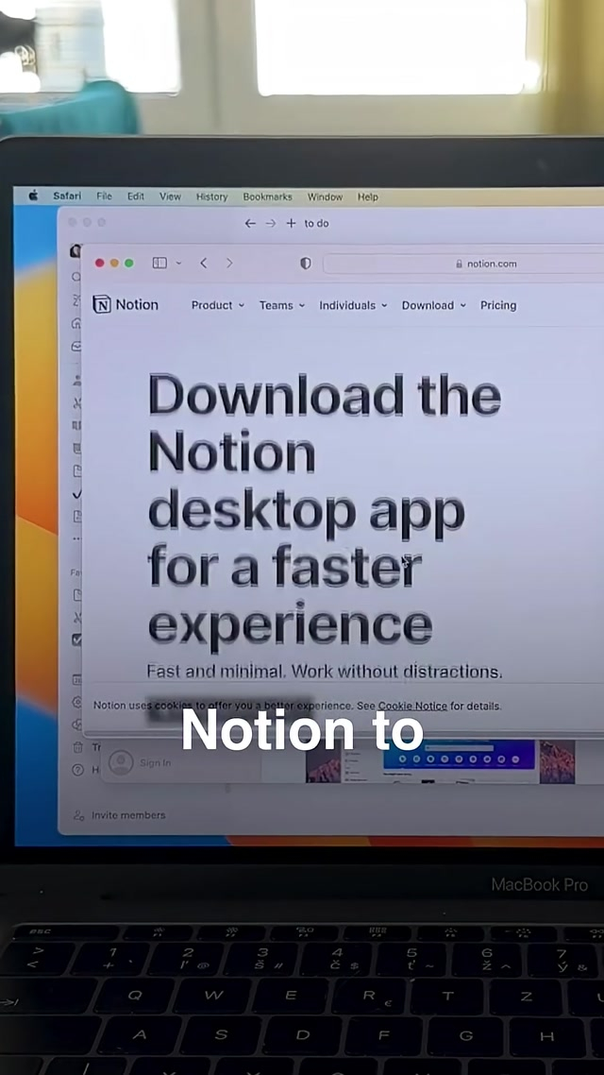
Task: Expand the Safari tab group dropdown chevron
Action: 178,264
